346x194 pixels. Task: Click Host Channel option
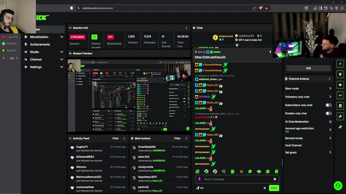pyautogui.click(x=293, y=145)
